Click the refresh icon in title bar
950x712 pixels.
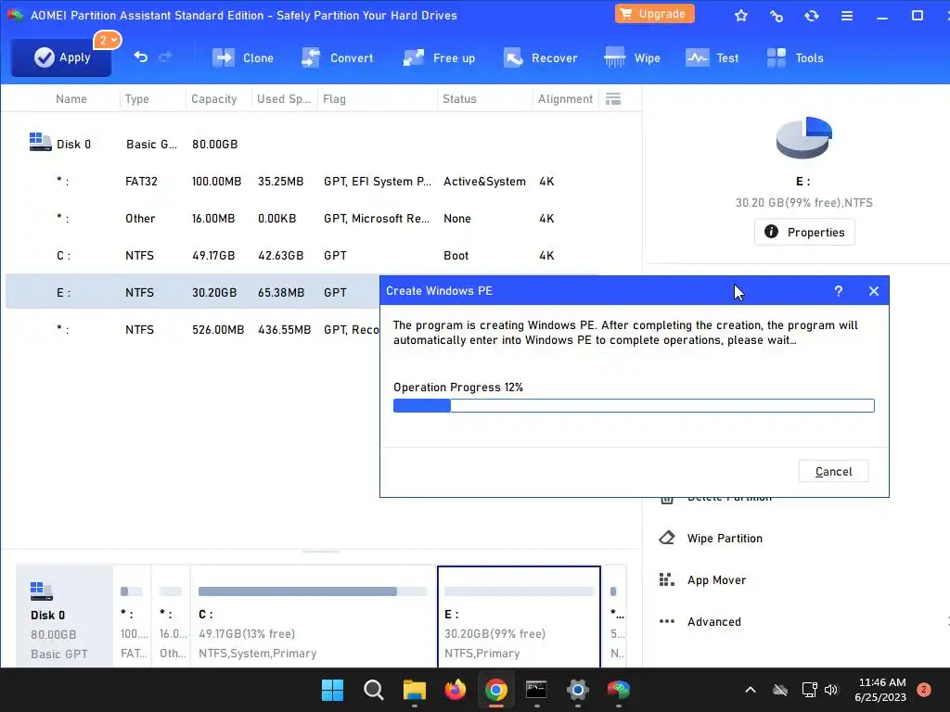[x=811, y=16]
